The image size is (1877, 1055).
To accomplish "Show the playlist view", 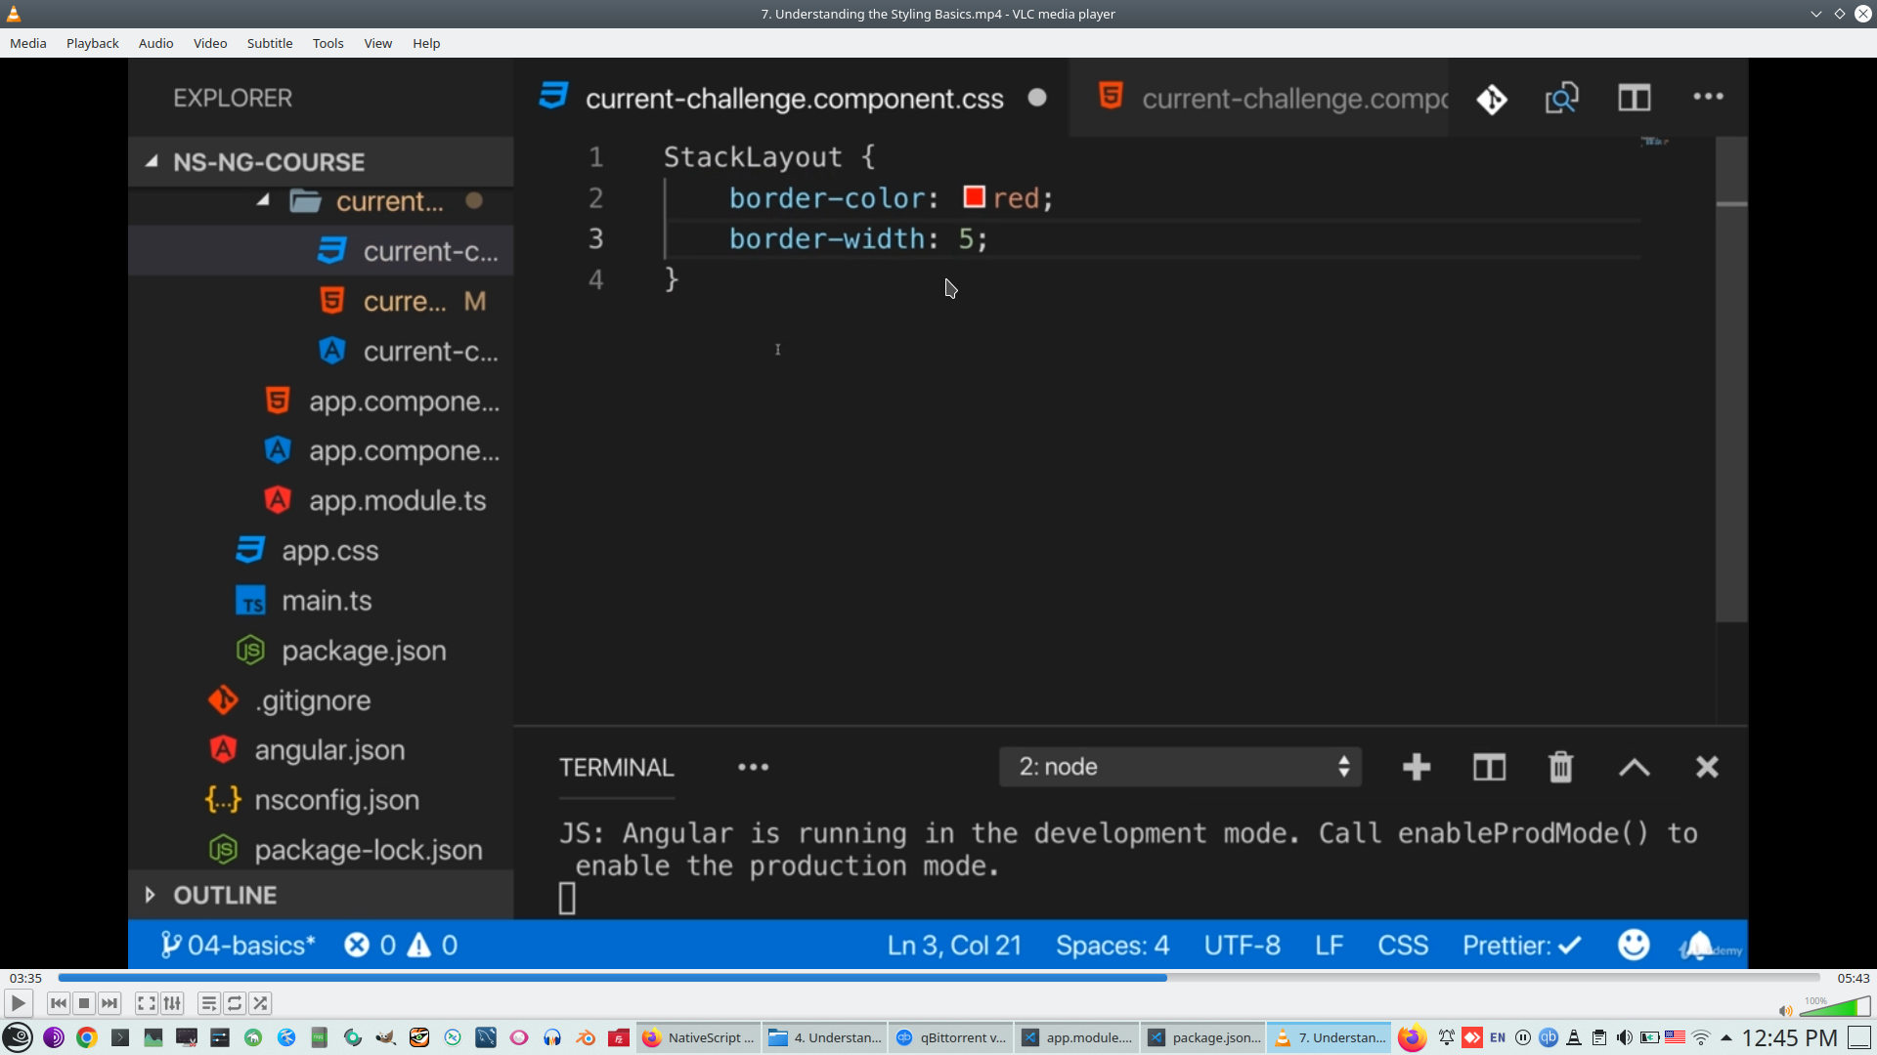I will (208, 1003).
